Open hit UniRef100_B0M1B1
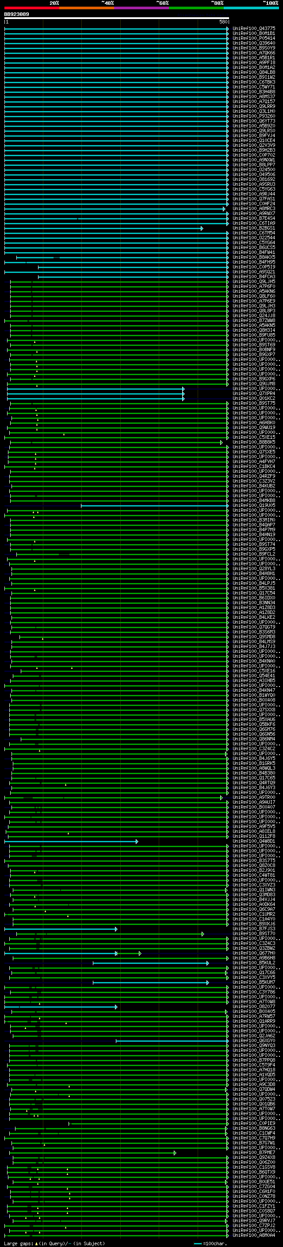 pyautogui.click(x=254, y=34)
